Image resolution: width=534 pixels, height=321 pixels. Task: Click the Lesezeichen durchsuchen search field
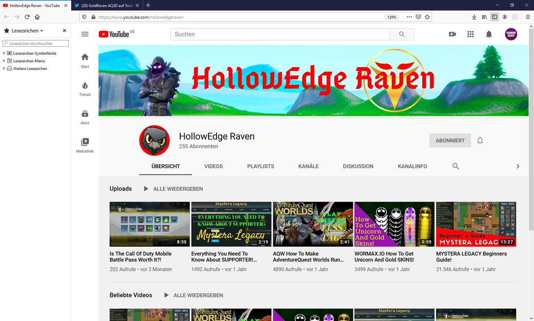[x=36, y=44]
